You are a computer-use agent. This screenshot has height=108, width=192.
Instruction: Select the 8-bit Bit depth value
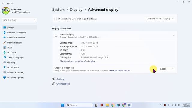83,50
